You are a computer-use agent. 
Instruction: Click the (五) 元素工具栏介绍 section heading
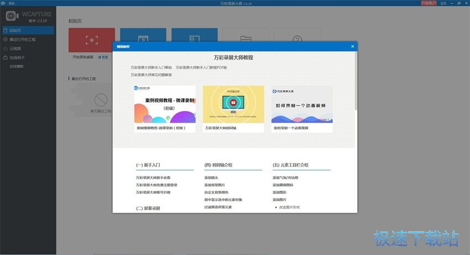pyautogui.click(x=290, y=165)
